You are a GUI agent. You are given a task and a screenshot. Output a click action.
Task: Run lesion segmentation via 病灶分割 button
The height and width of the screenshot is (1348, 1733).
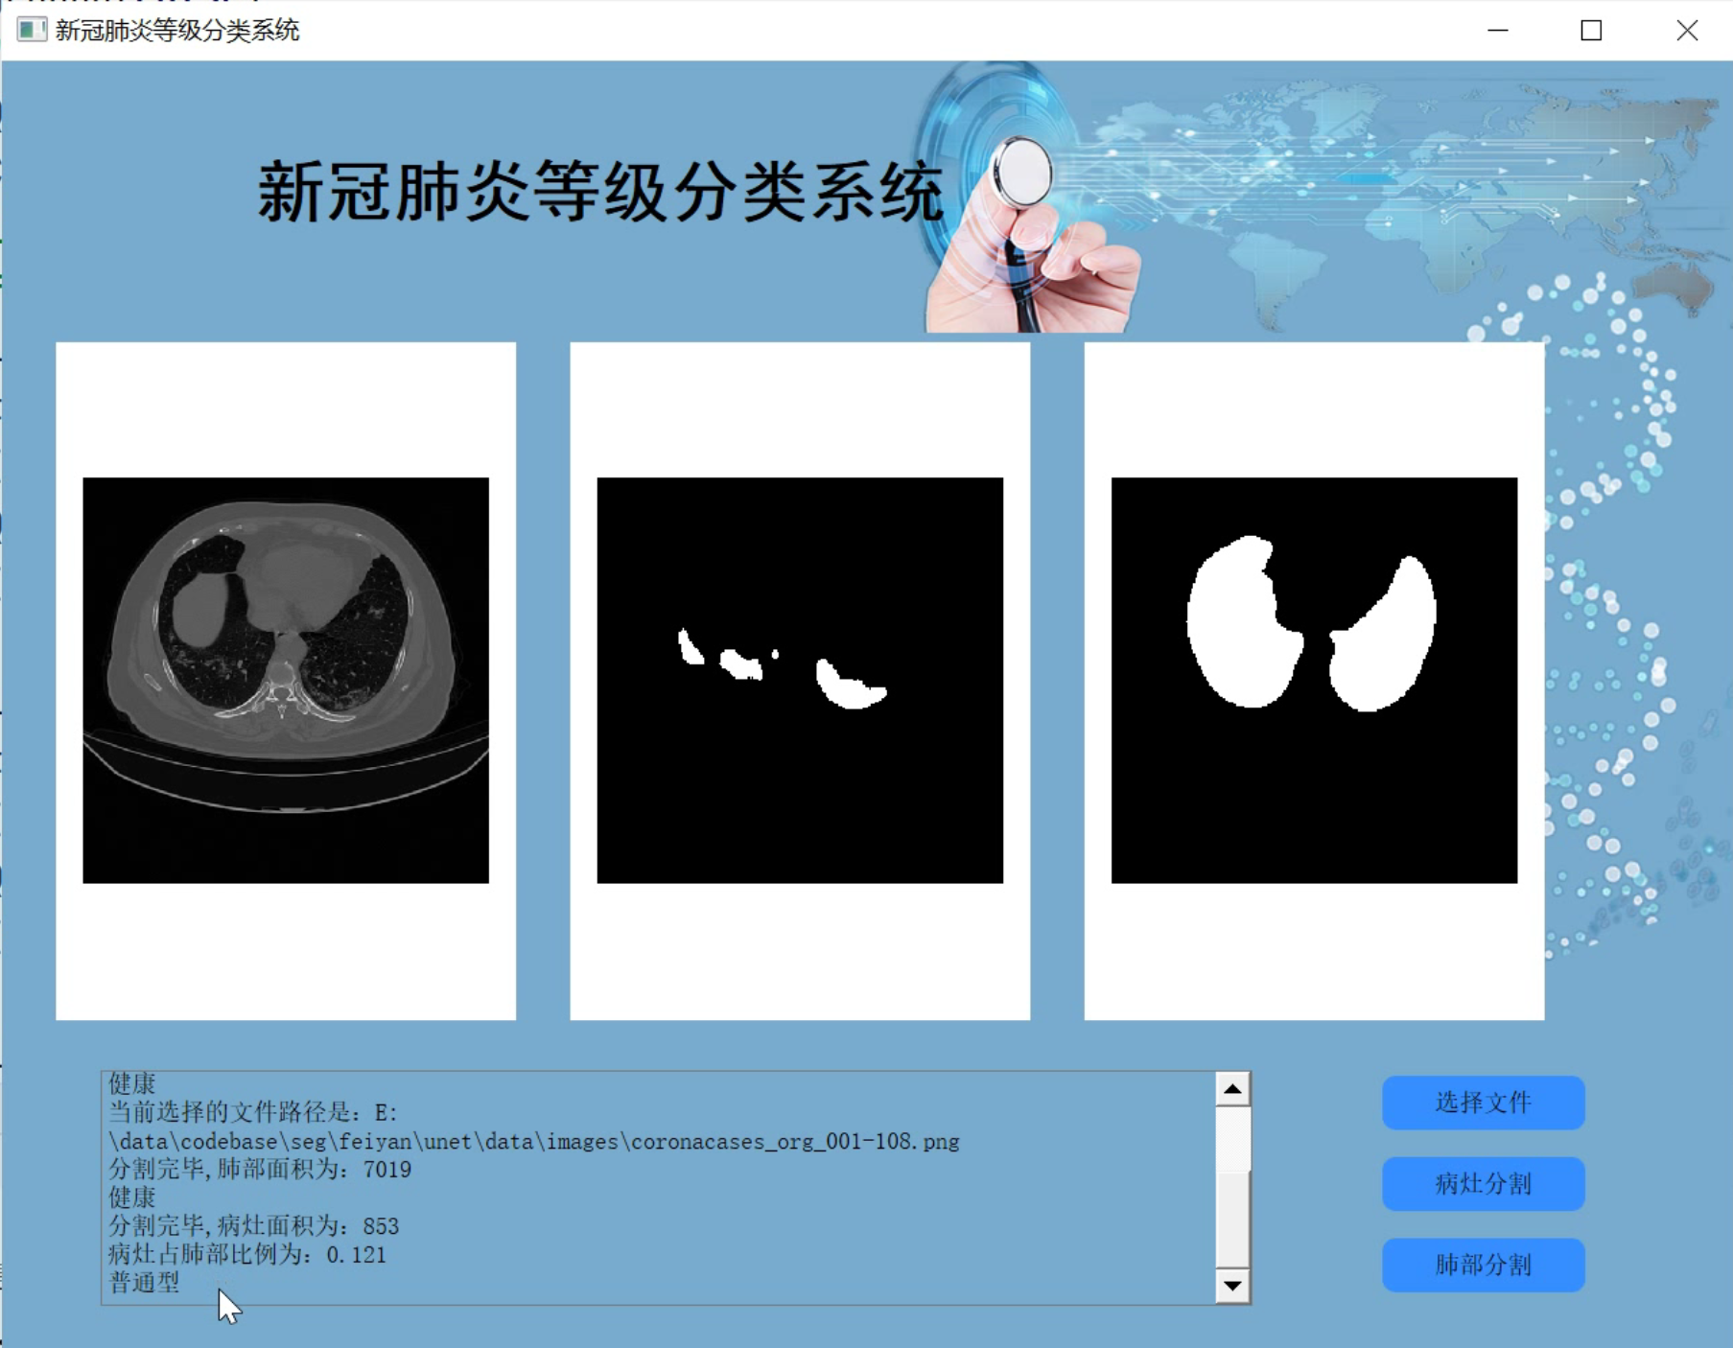[1482, 1183]
